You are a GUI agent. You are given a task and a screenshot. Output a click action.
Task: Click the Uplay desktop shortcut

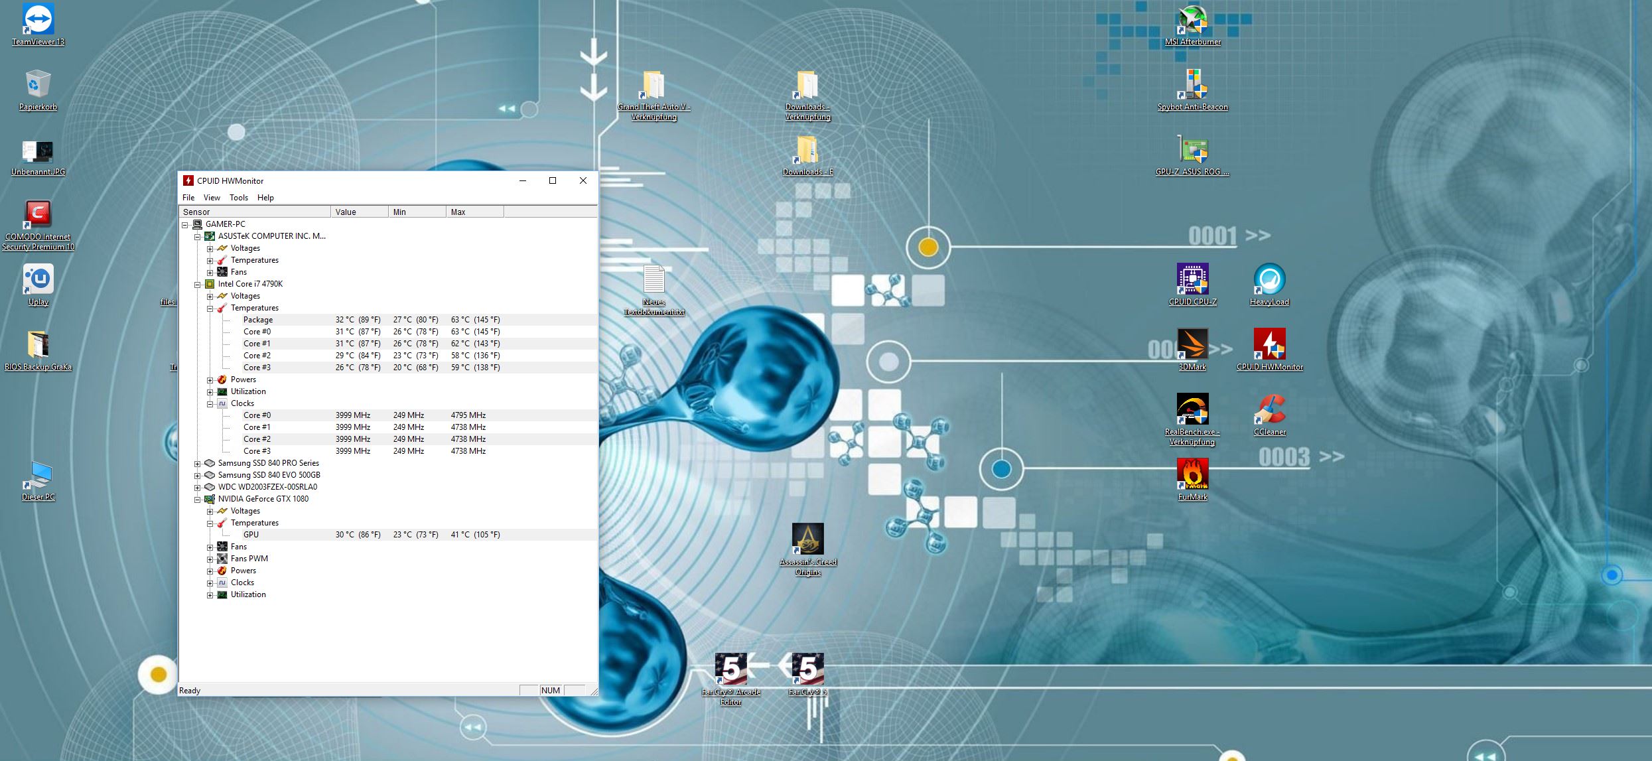pyautogui.click(x=38, y=280)
